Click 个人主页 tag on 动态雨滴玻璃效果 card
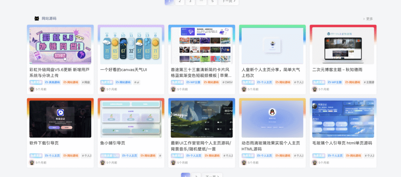The height and width of the screenshot is (177, 401). pyautogui.click(x=264, y=155)
